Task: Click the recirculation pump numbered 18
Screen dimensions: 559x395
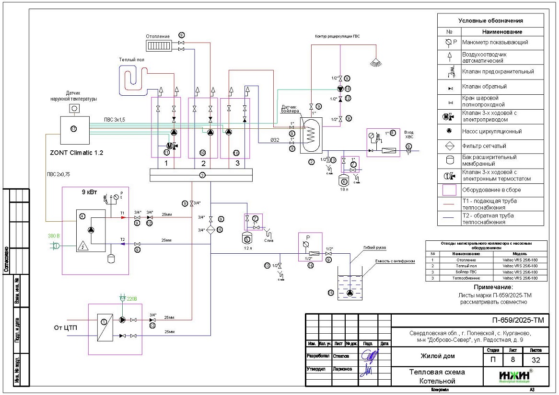Action: [340, 89]
